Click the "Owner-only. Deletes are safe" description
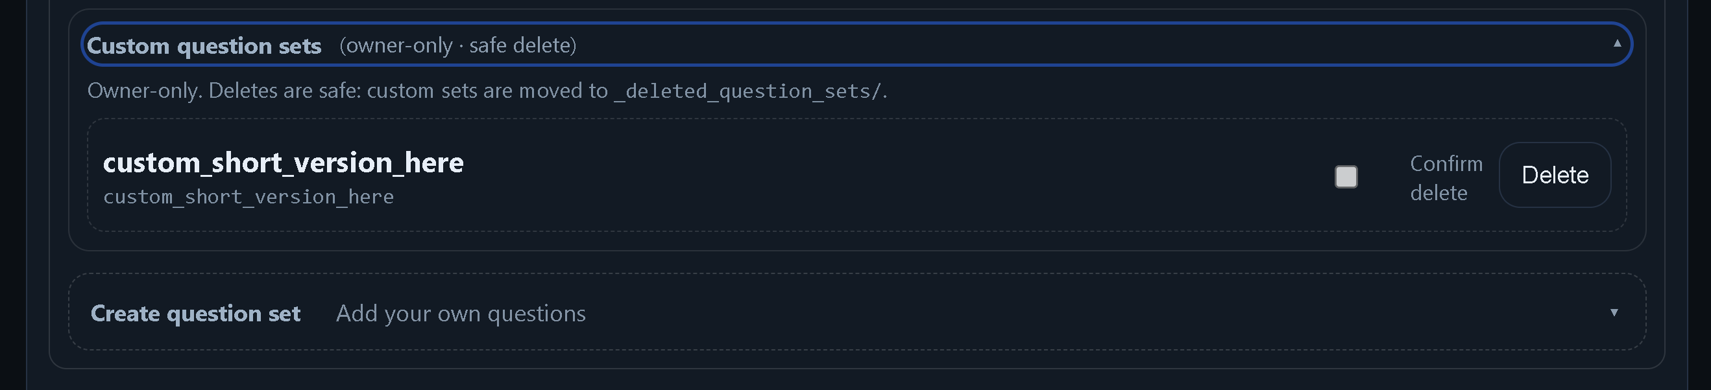Viewport: 1711px width, 390px height. [x=224, y=91]
